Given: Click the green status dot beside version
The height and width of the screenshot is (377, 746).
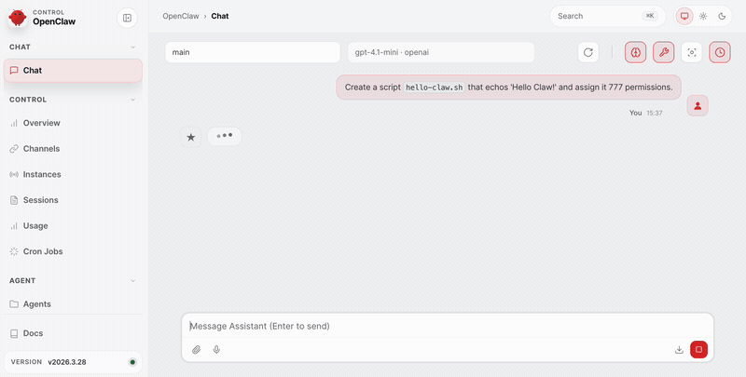Looking at the screenshot, I should tap(132, 362).
